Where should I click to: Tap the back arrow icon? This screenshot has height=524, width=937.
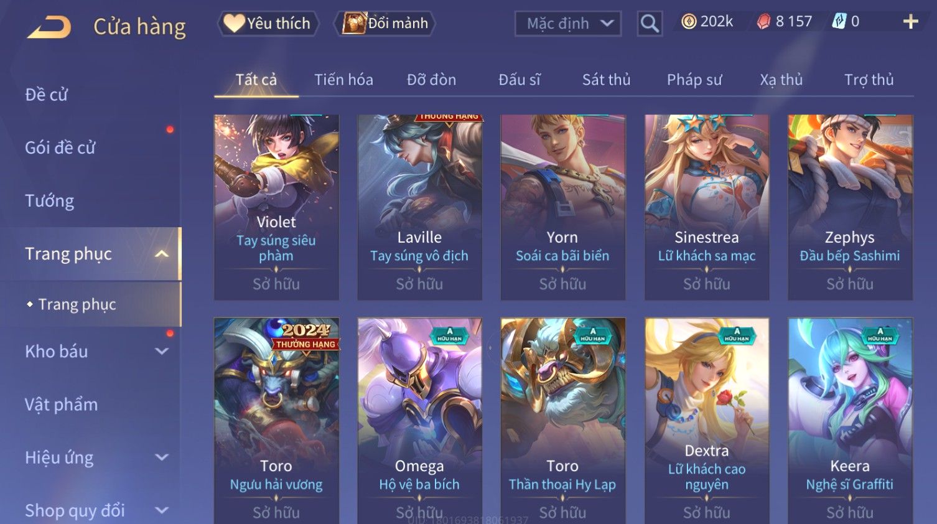[49, 27]
